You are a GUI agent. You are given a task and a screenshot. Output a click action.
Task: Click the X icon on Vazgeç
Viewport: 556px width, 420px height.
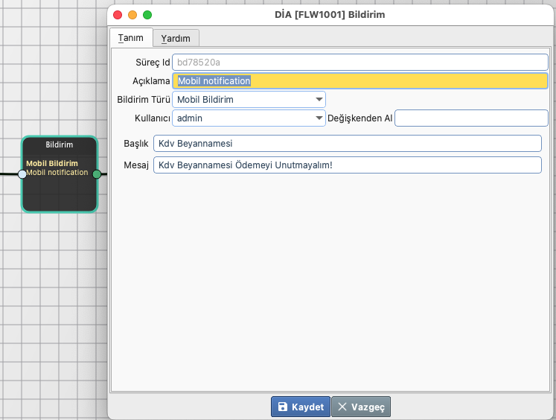tap(342, 407)
